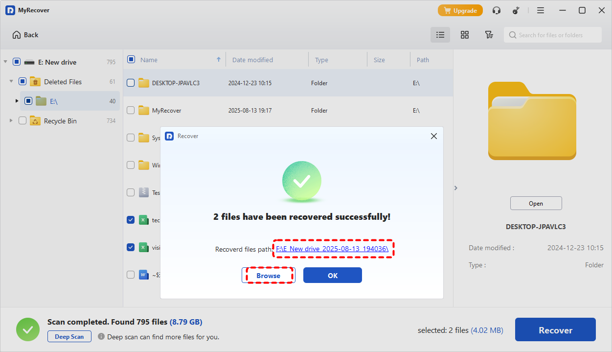Click the Recover dialog logo icon
This screenshot has height=352, width=612.
click(169, 136)
